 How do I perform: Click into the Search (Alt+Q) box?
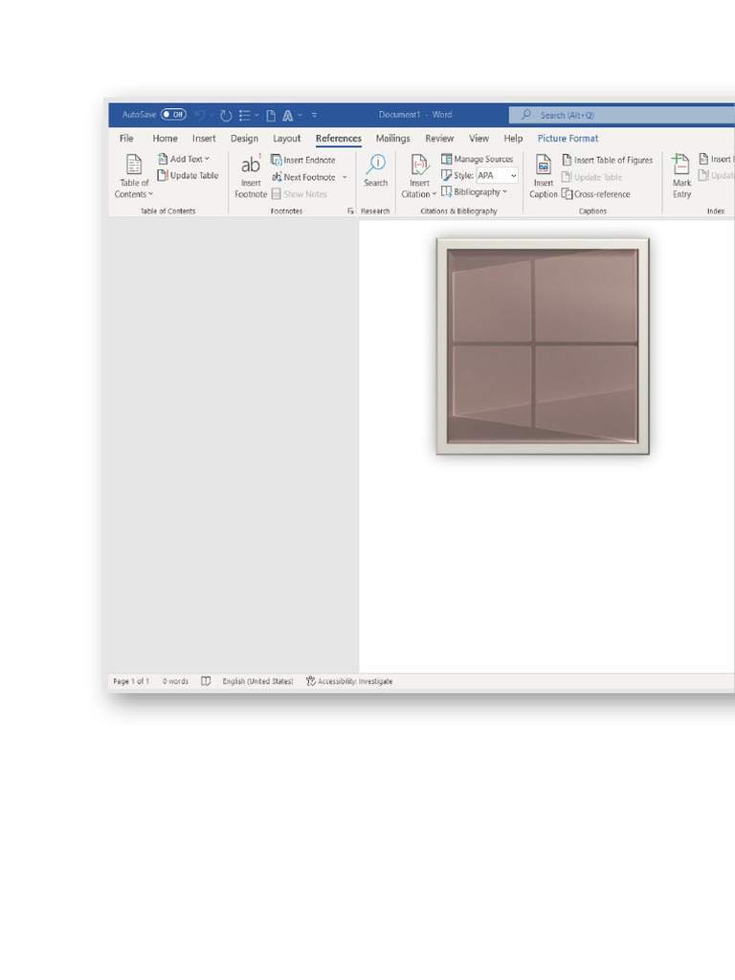click(x=622, y=115)
